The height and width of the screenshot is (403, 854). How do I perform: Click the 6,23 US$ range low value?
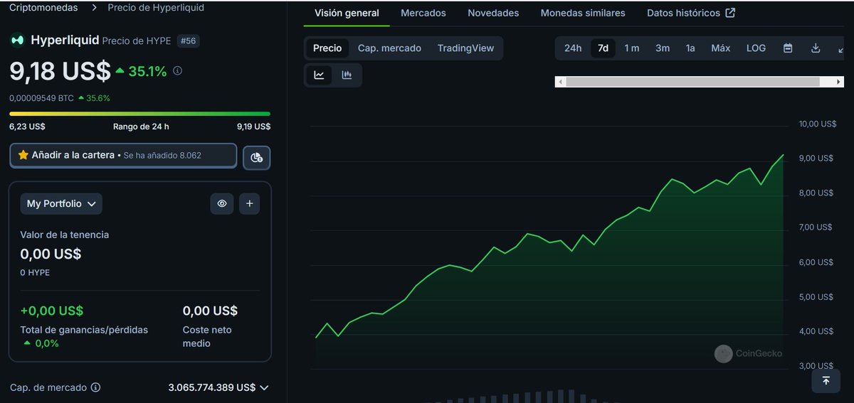point(27,127)
